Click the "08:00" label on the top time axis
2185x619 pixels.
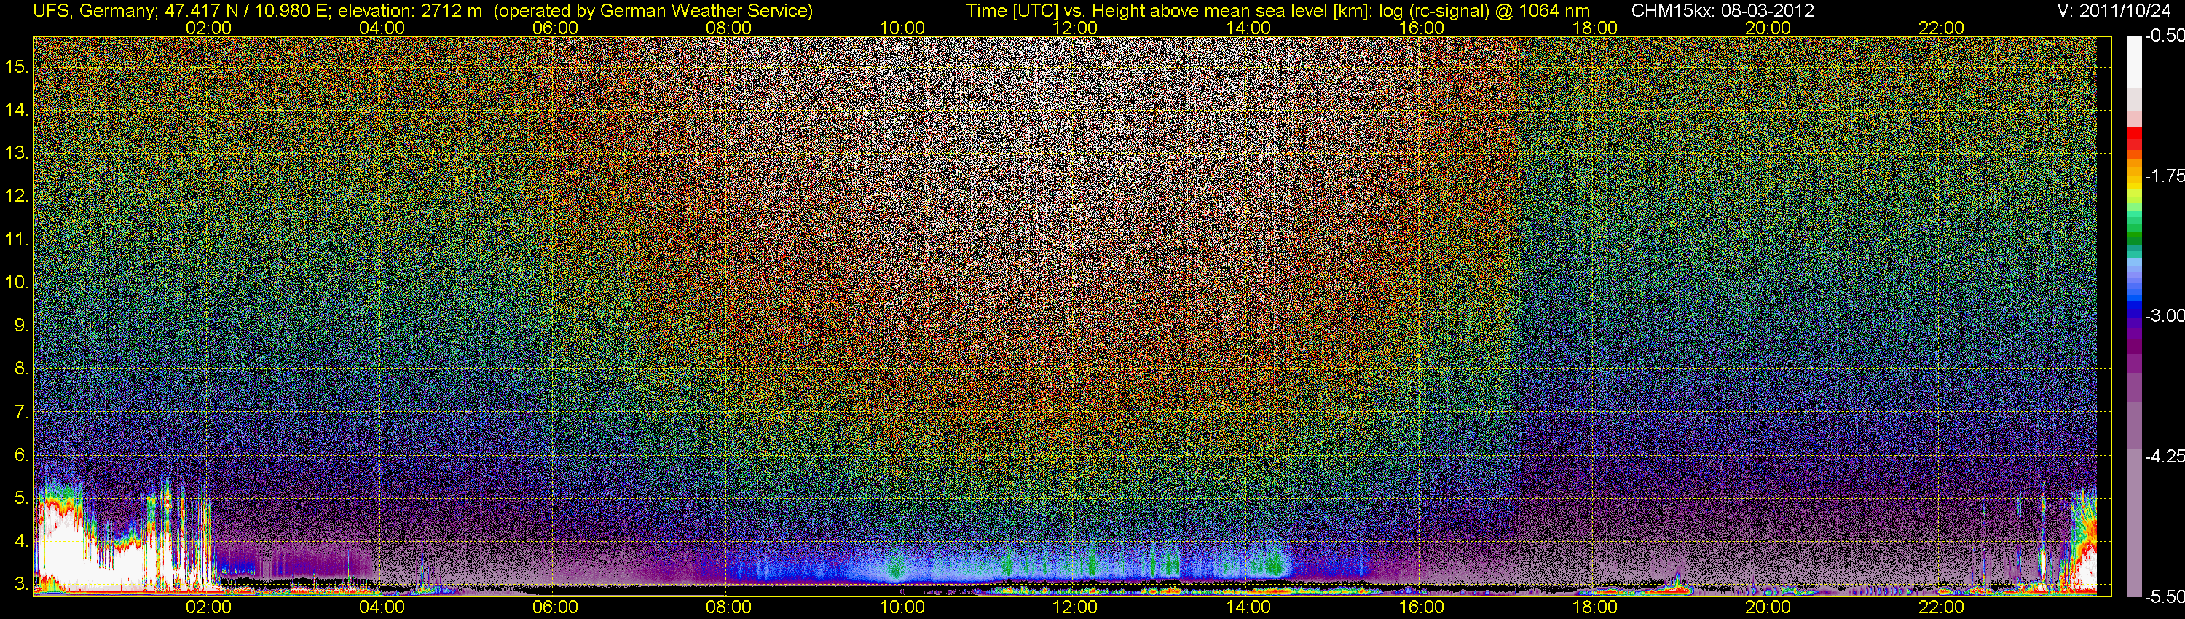[x=728, y=28]
